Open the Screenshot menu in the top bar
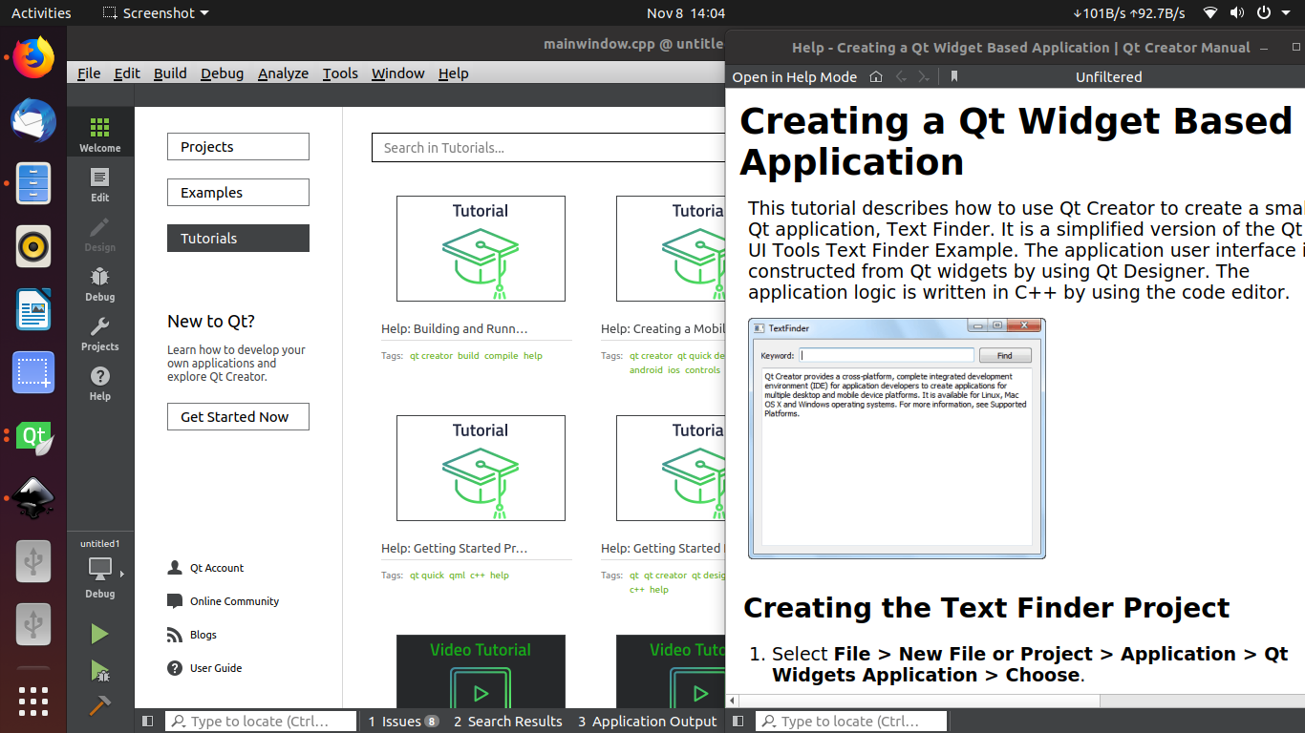The width and height of the screenshot is (1305, 733). (154, 12)
